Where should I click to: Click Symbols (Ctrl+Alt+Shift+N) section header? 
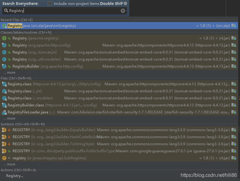[x=23, y=124]
